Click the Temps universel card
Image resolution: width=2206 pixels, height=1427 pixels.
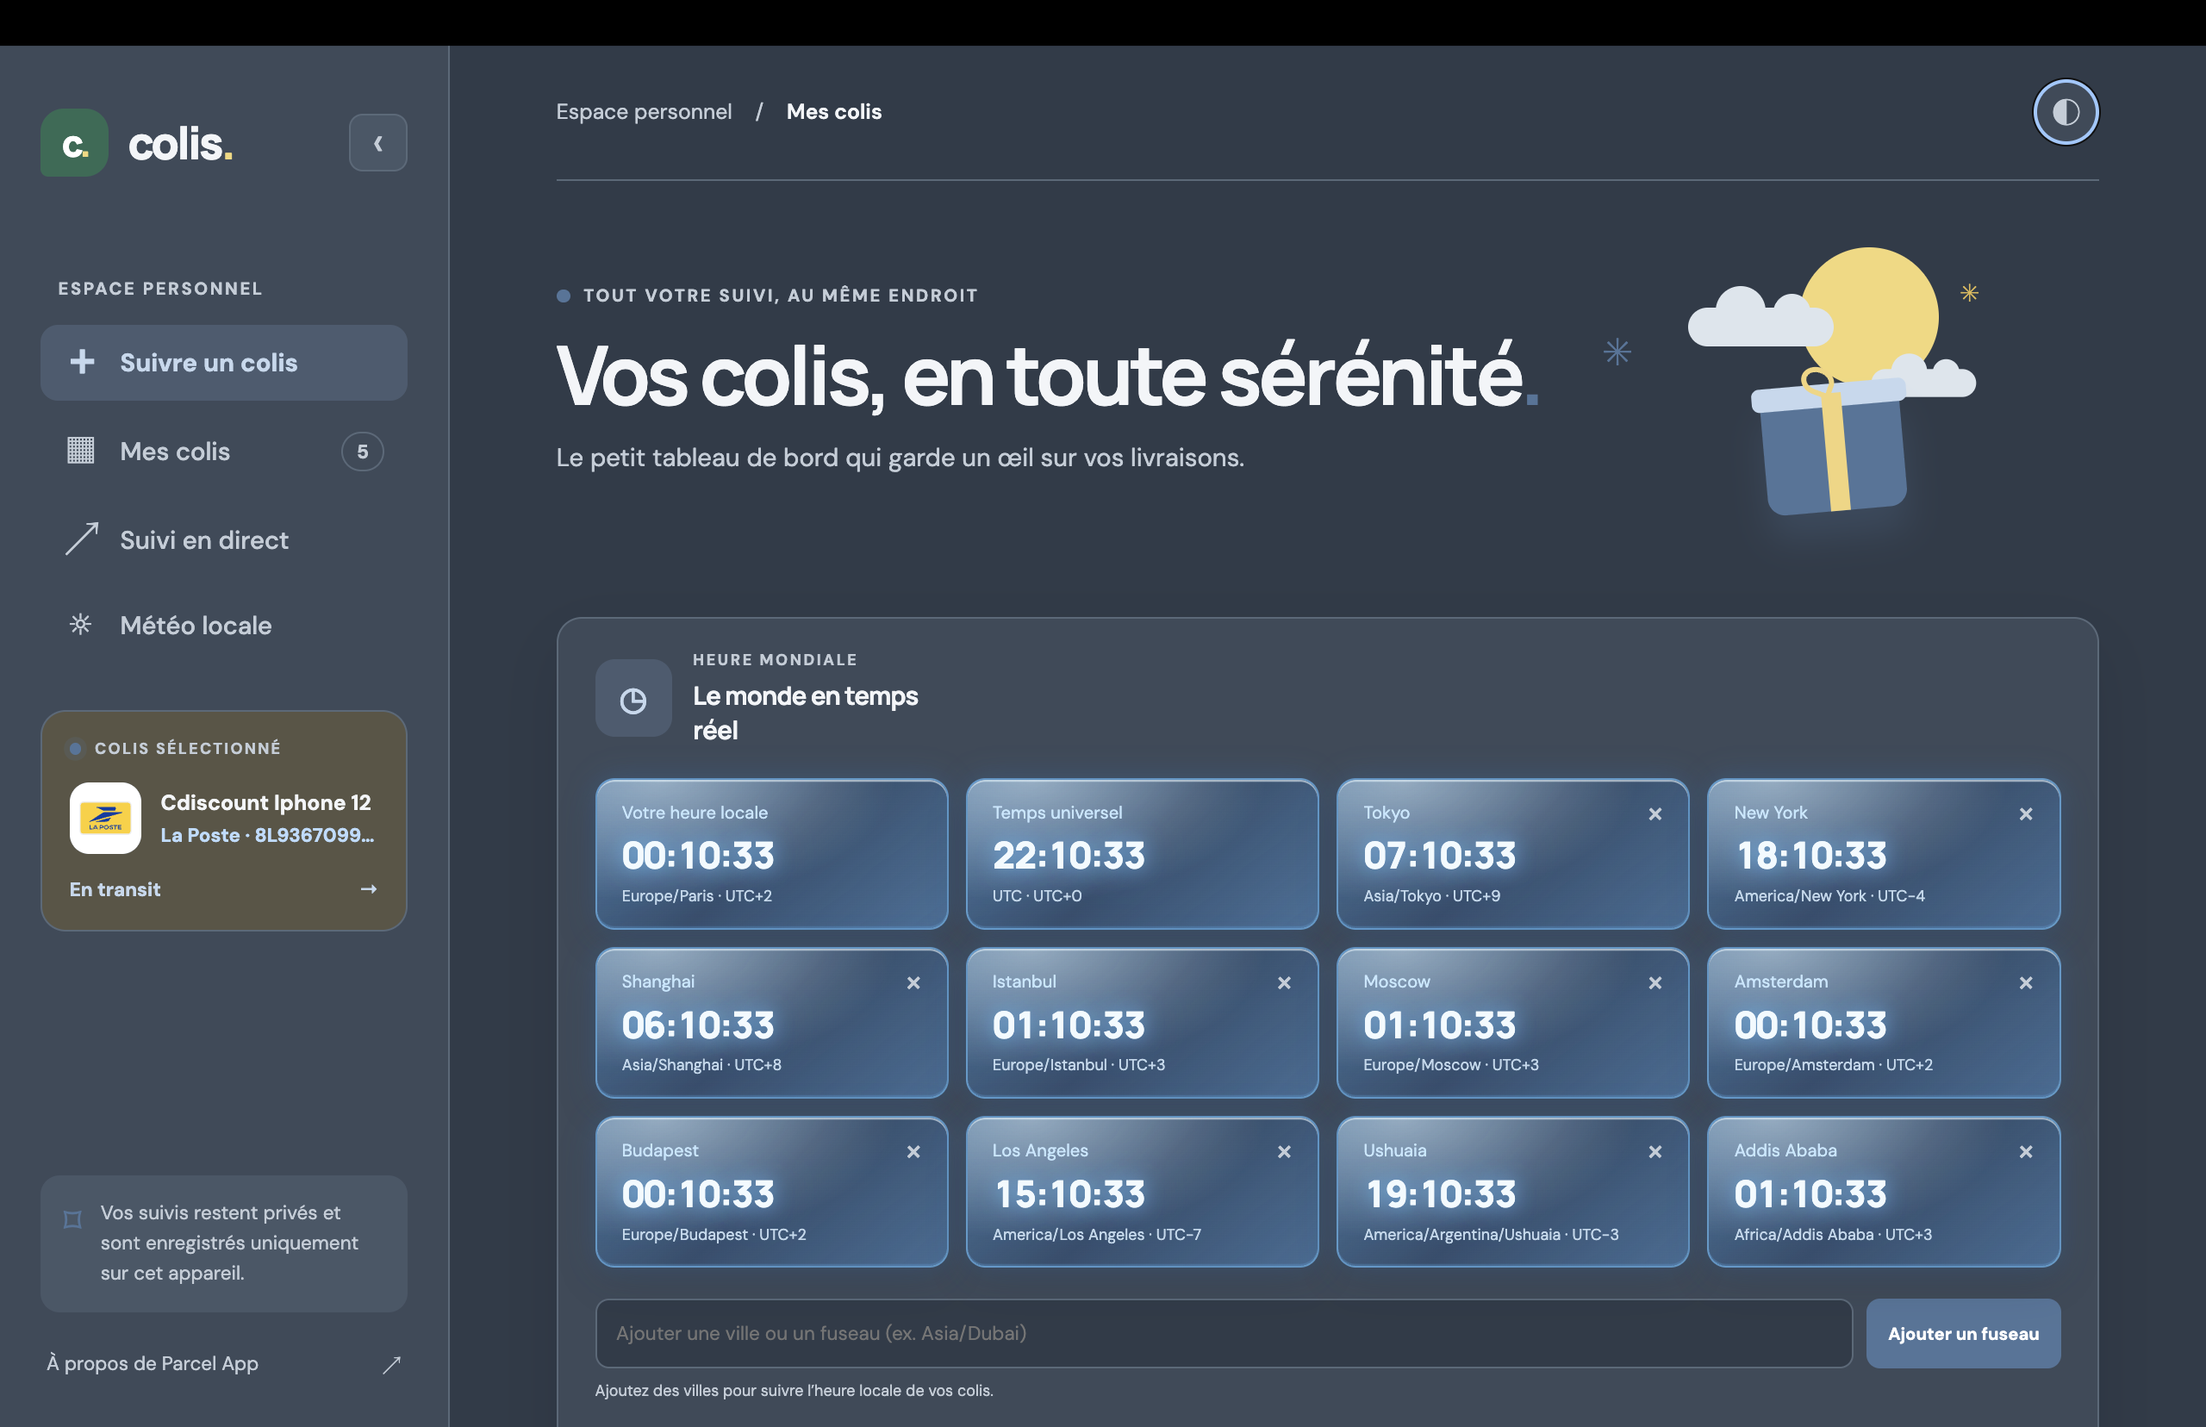coord(1142,853)
